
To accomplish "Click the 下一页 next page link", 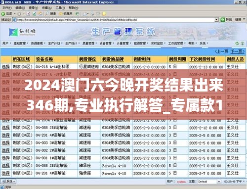I will tap(237, 51).
